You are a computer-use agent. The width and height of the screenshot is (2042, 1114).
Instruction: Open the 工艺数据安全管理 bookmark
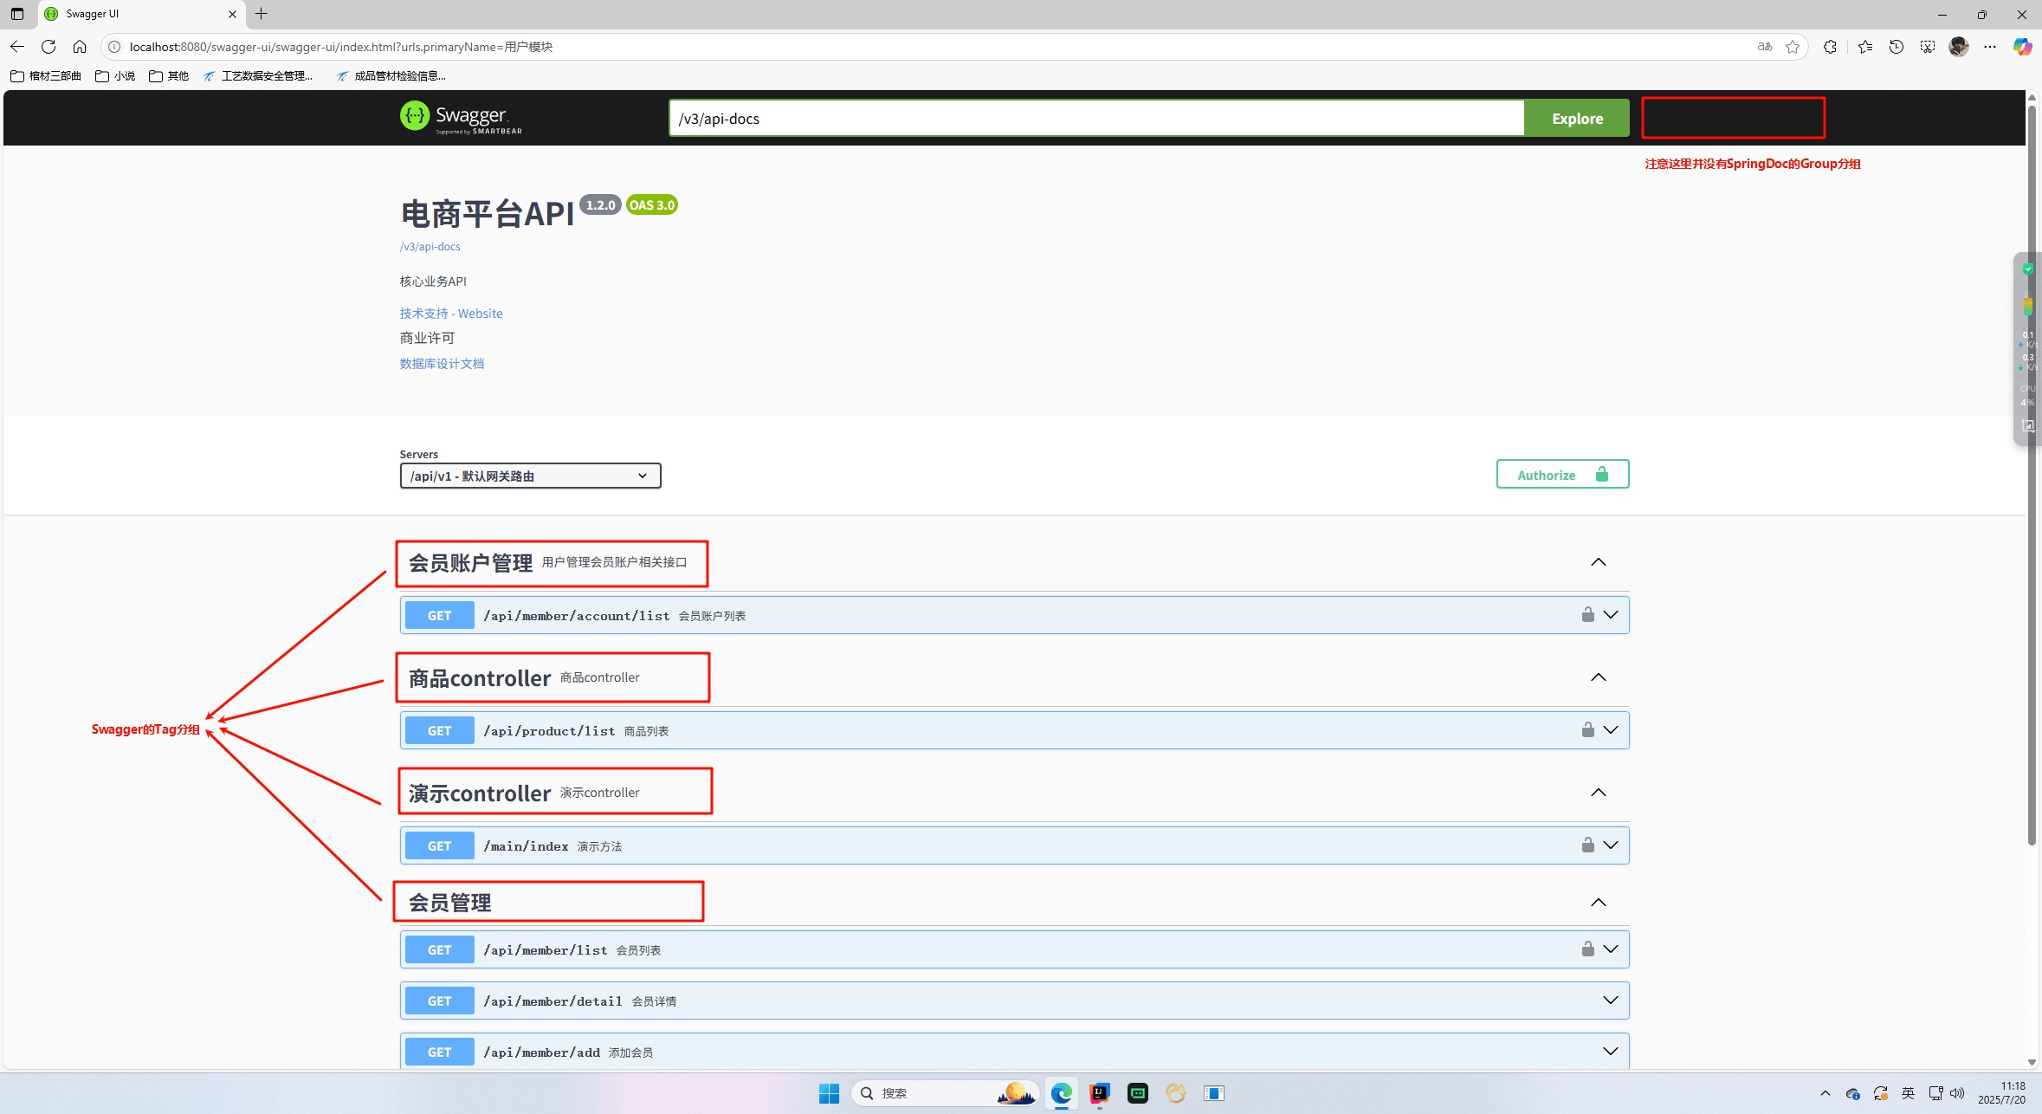click(x=259, y=76)
